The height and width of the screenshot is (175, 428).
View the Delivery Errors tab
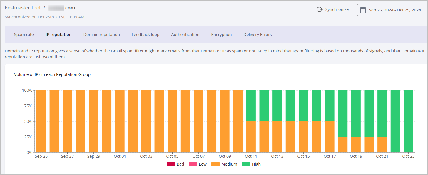tap(258, 35)
